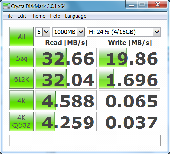Open the Theme menu
This screenshot has height=154, width=170.
38,16
